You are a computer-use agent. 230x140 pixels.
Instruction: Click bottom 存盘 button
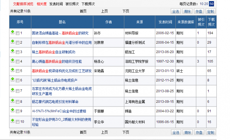click(x=199, y=132)
